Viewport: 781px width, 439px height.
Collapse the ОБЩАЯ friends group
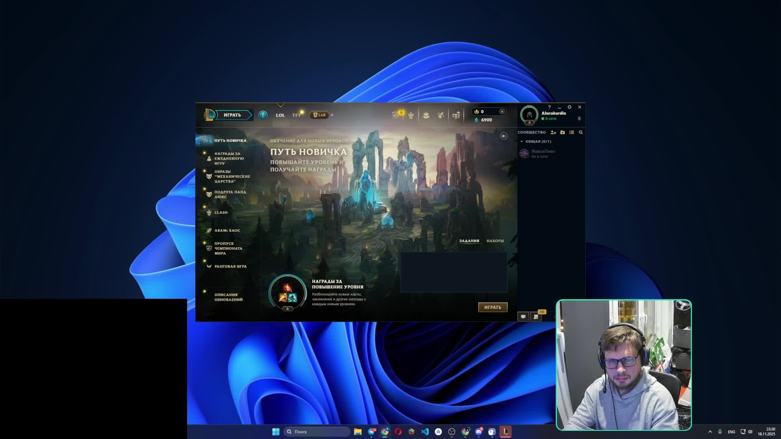tap(522, 141)
